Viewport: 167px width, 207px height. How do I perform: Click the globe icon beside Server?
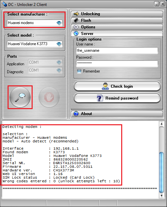76,34
